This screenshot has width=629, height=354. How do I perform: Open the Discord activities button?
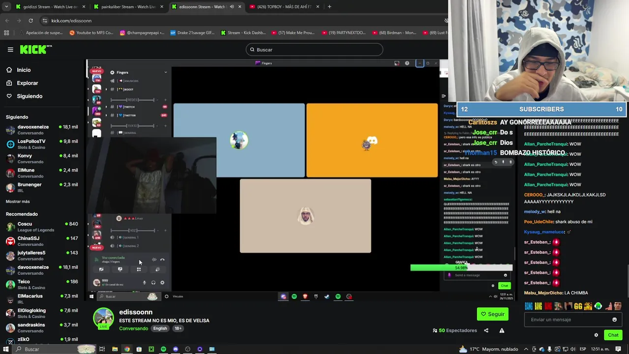point(139,269)
